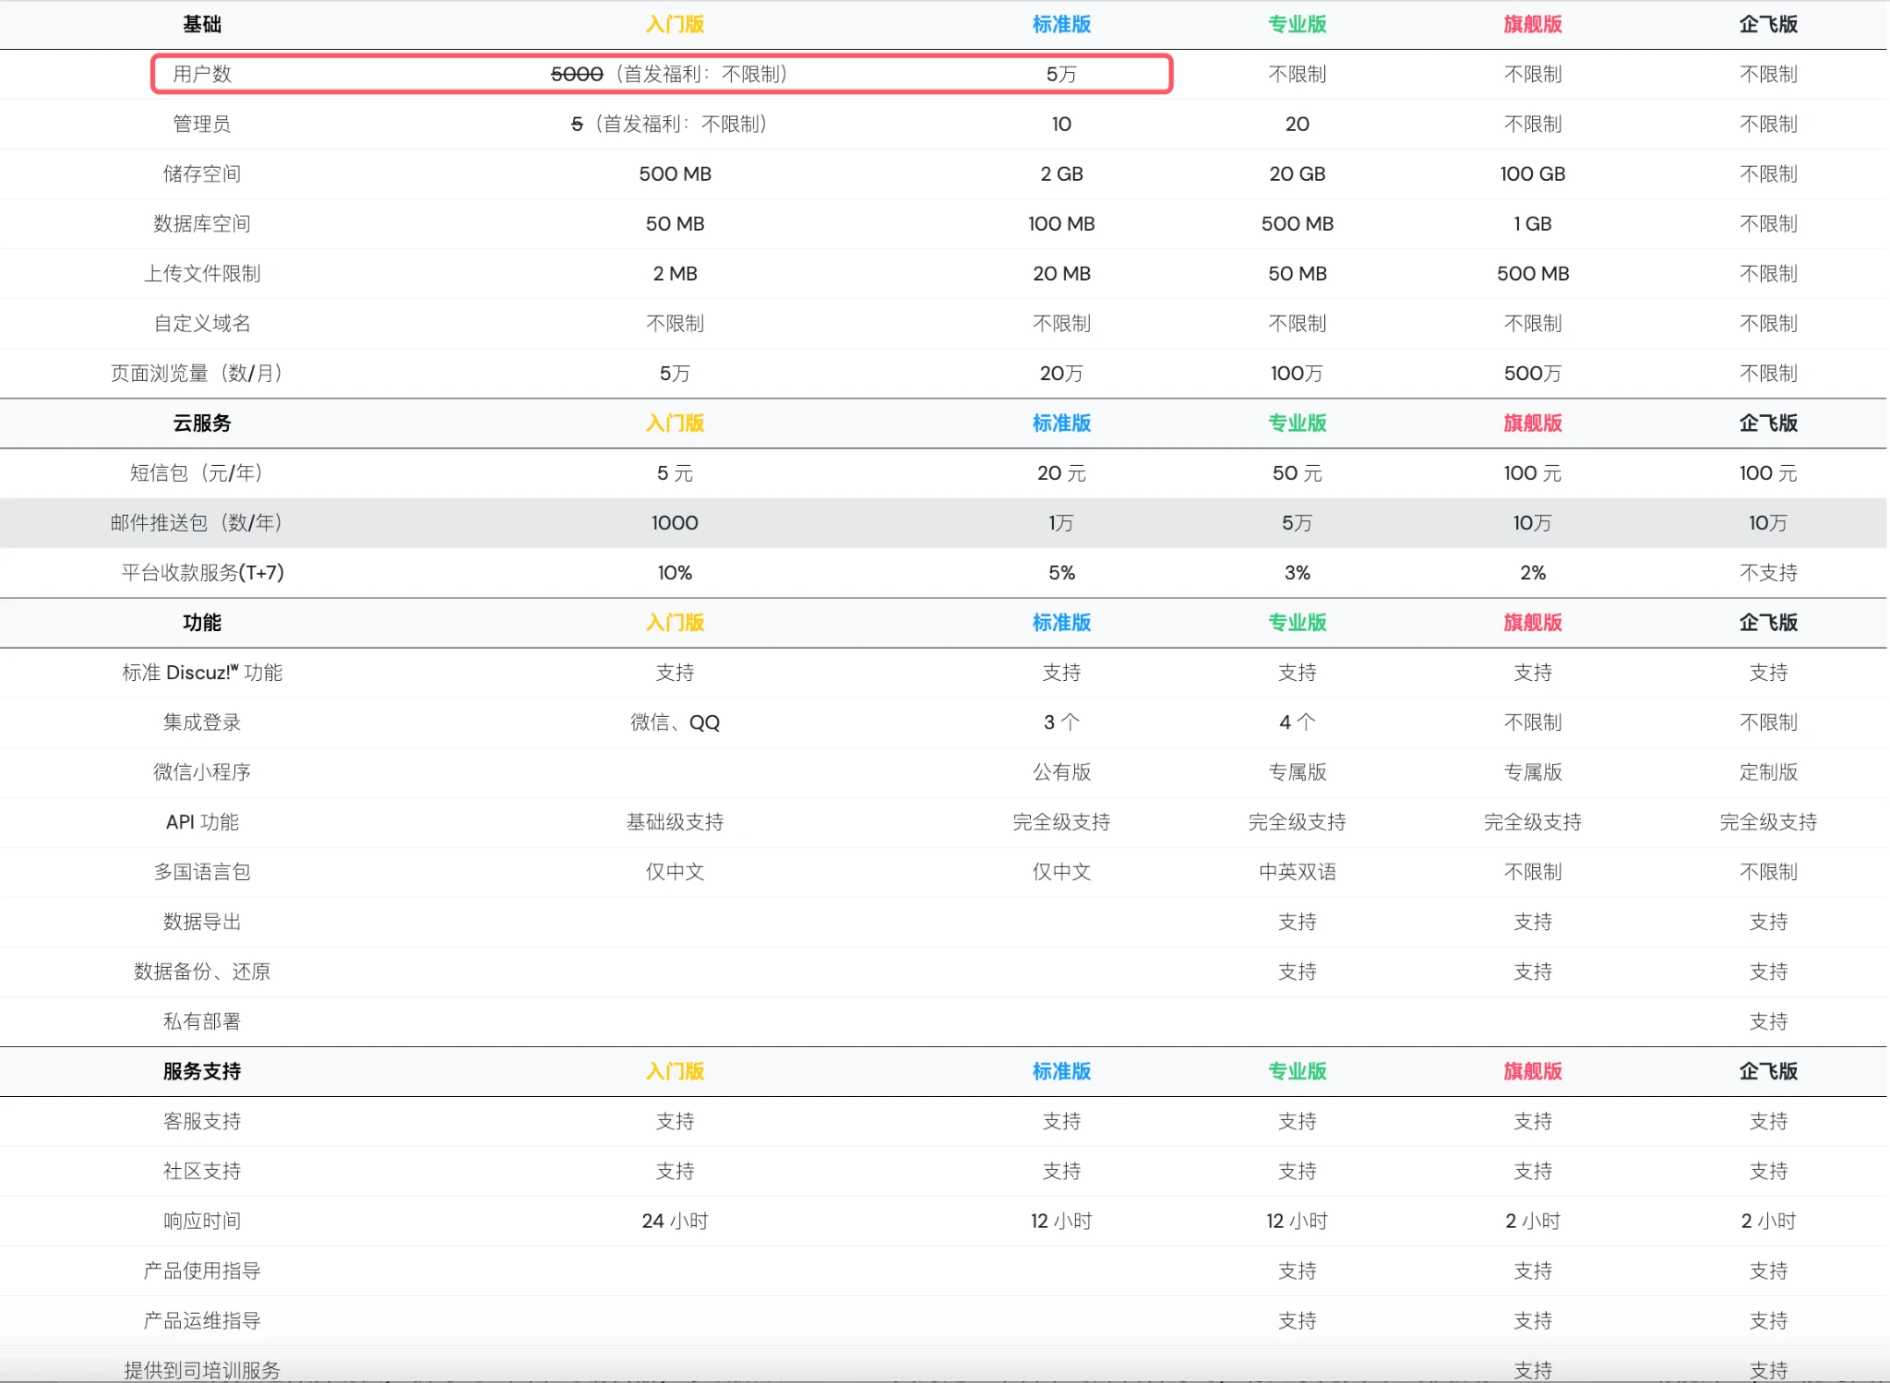
Task: Click the 平台收款服务(T+7) row label
Action: point(202,573)
